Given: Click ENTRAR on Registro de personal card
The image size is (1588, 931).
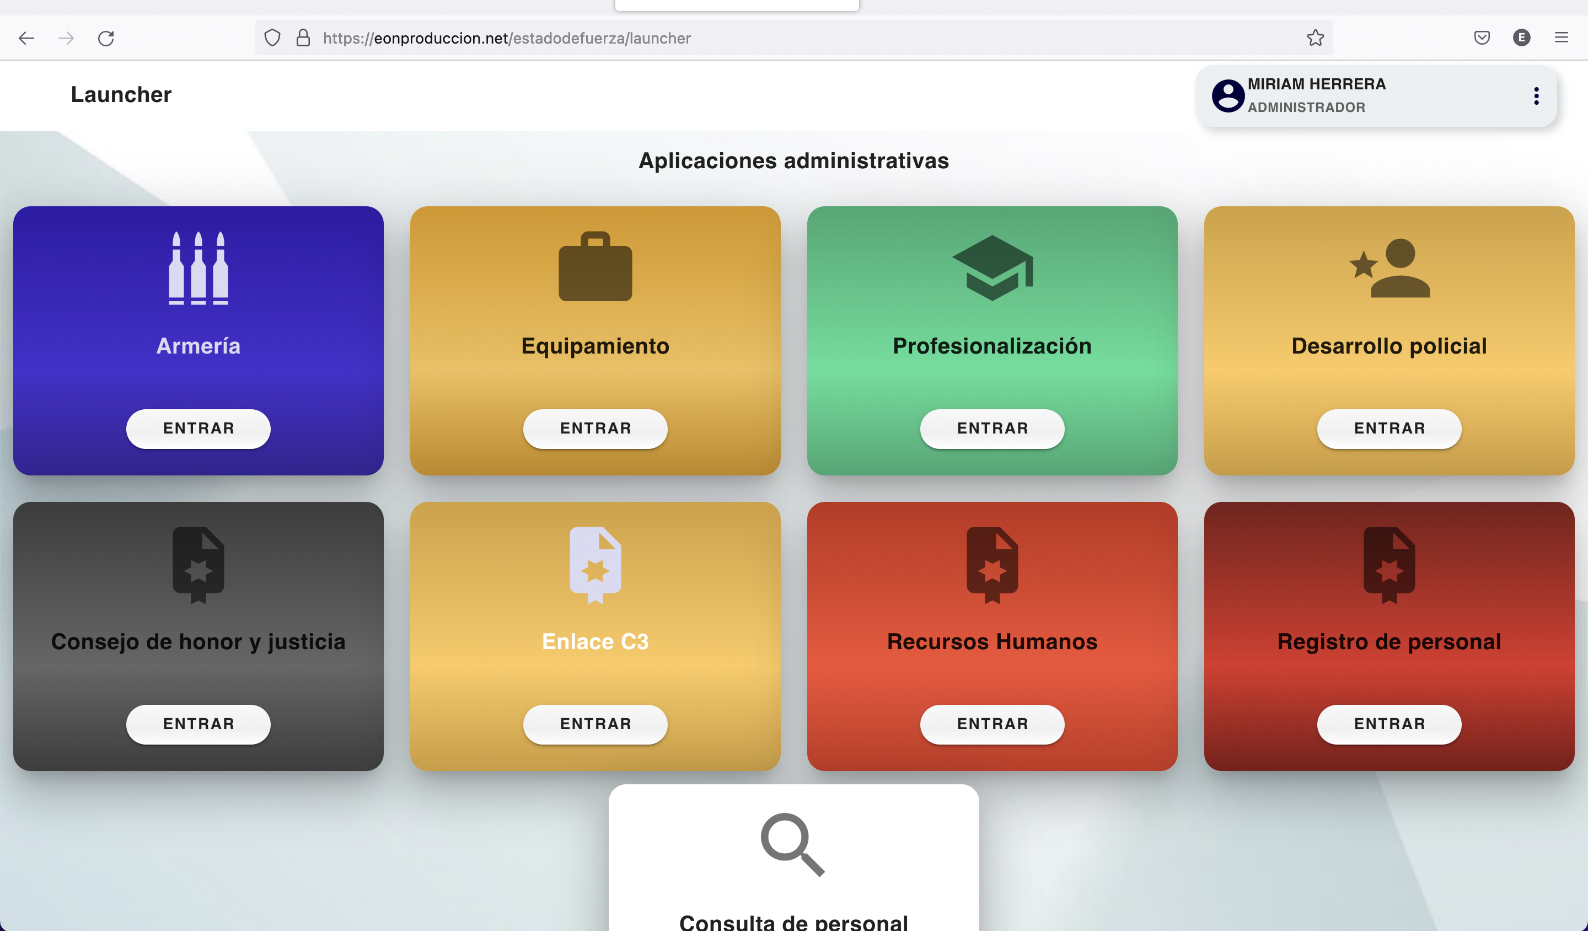Looking at the screenshot, I should 1389,724.
